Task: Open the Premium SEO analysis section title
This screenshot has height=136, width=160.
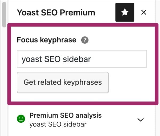Action: click(x=65, y=115)
